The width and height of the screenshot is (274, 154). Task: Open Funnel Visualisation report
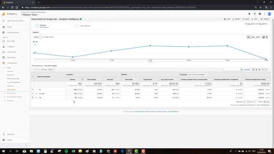pyautogui.click(x=14, y=83)
